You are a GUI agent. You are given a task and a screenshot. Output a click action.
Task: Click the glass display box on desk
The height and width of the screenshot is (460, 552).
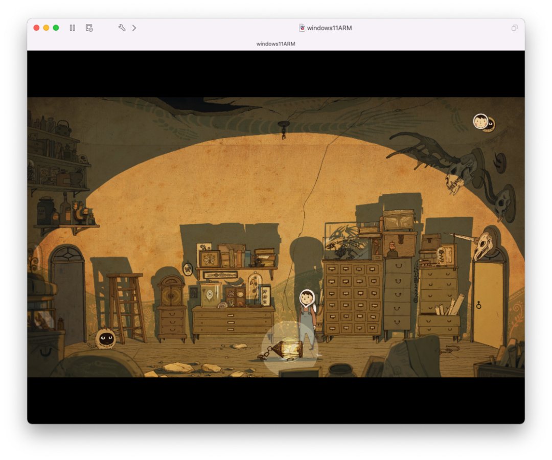[211, 294]
